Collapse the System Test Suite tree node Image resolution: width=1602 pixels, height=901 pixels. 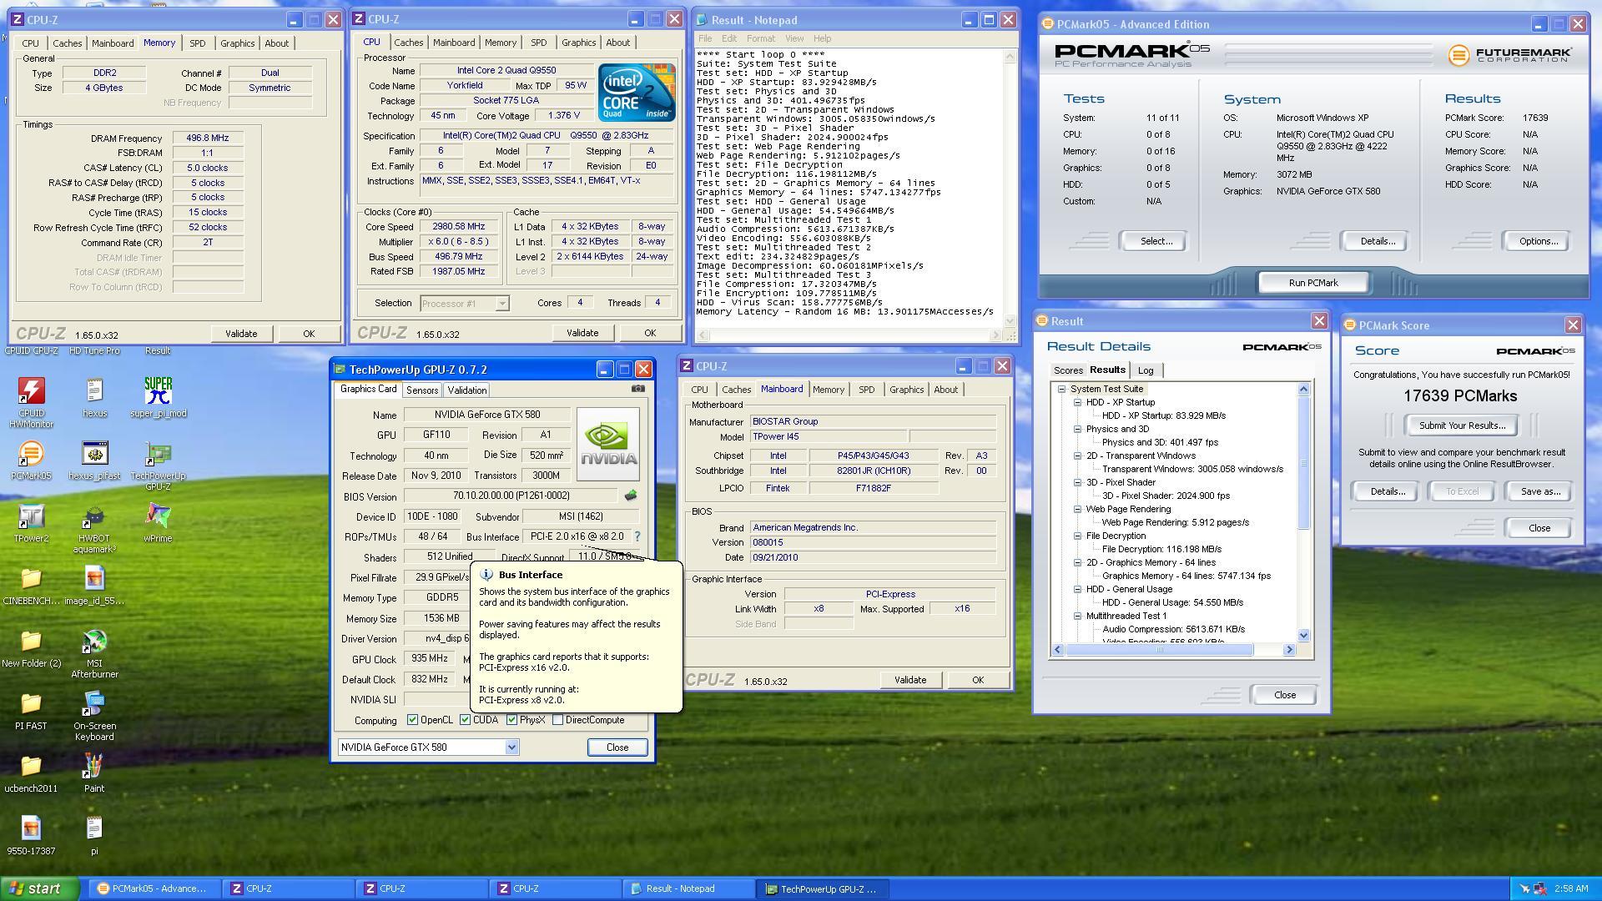coord(1061,390)
